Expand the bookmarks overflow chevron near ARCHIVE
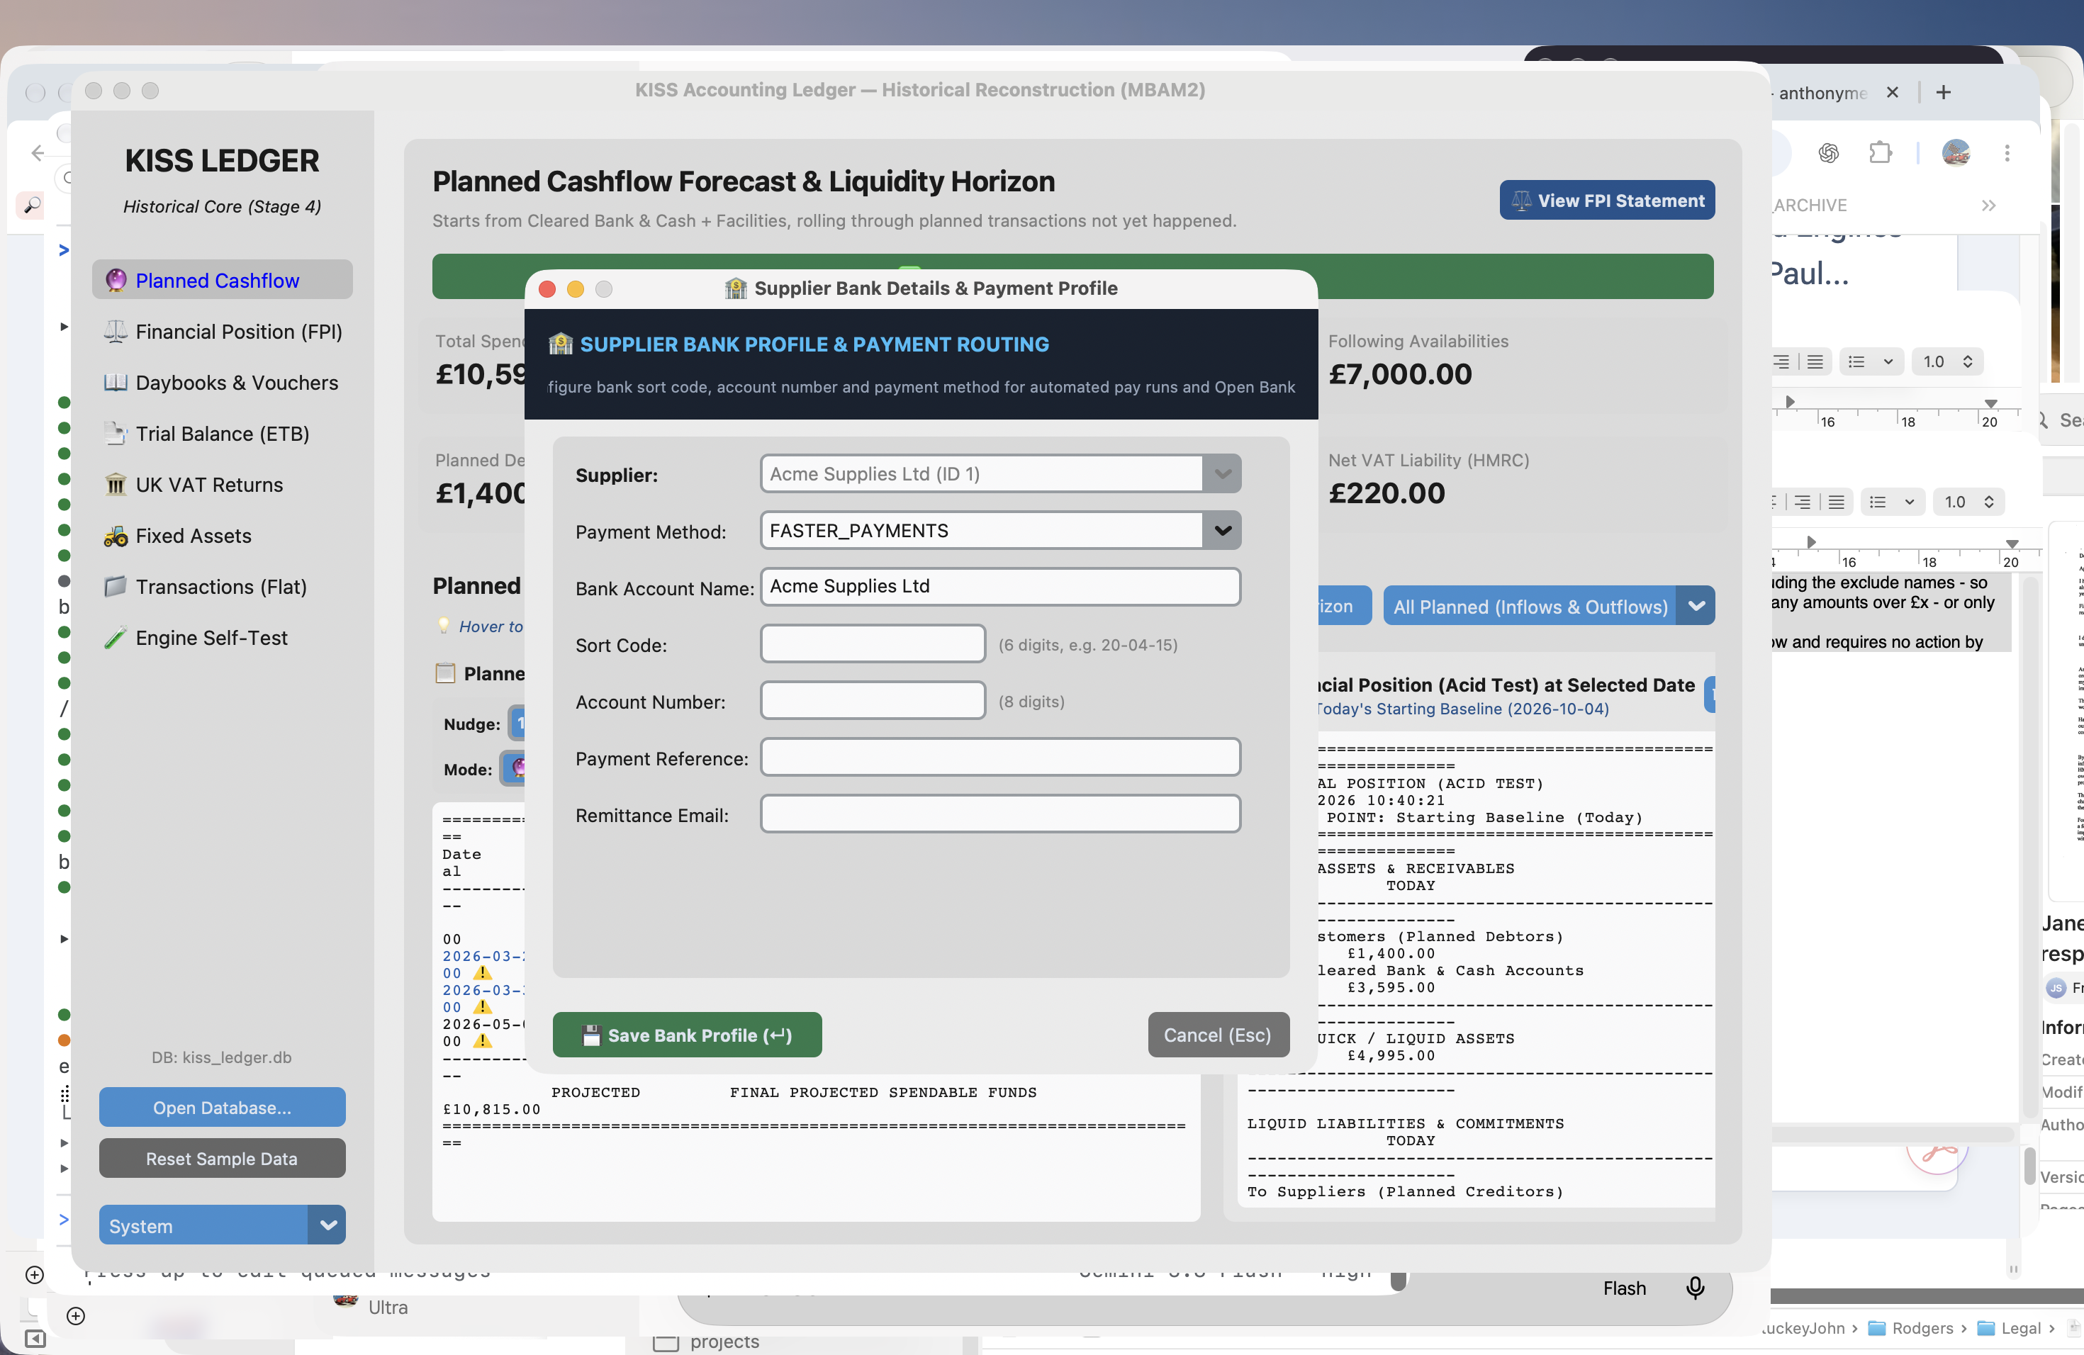The image size is (2084, 1355). tap(1988, 205)
